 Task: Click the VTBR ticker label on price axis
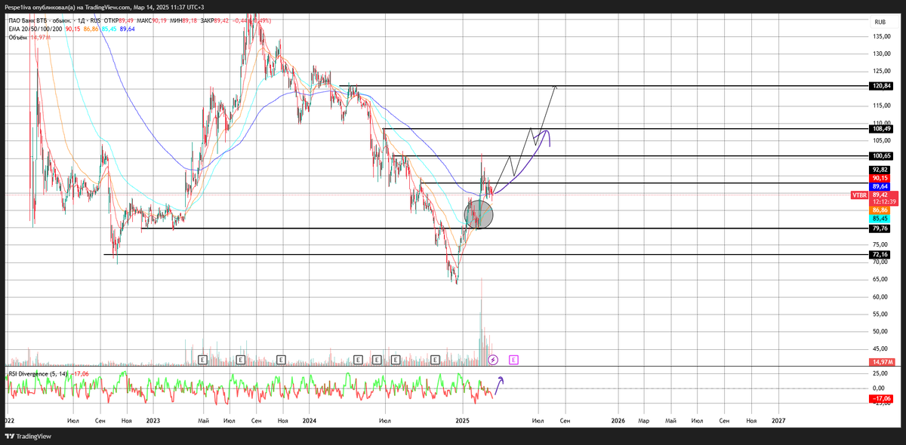tap(859, 195)
